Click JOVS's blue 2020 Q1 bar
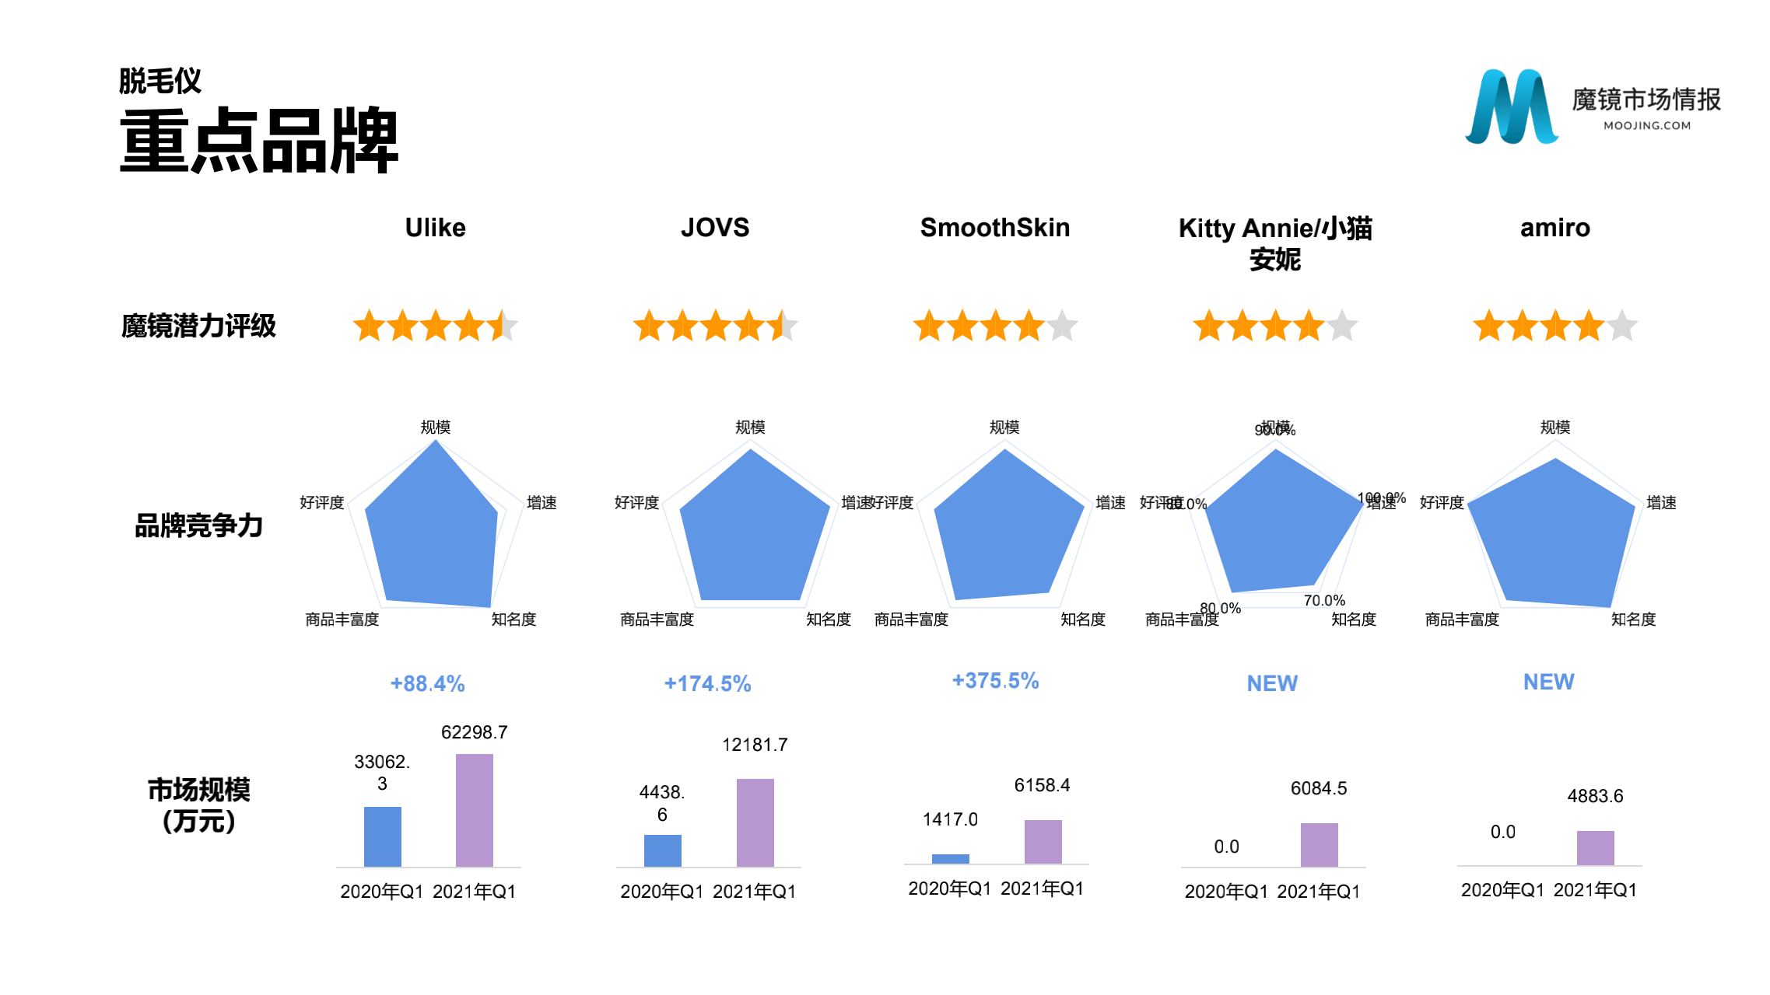 point(662,850)
